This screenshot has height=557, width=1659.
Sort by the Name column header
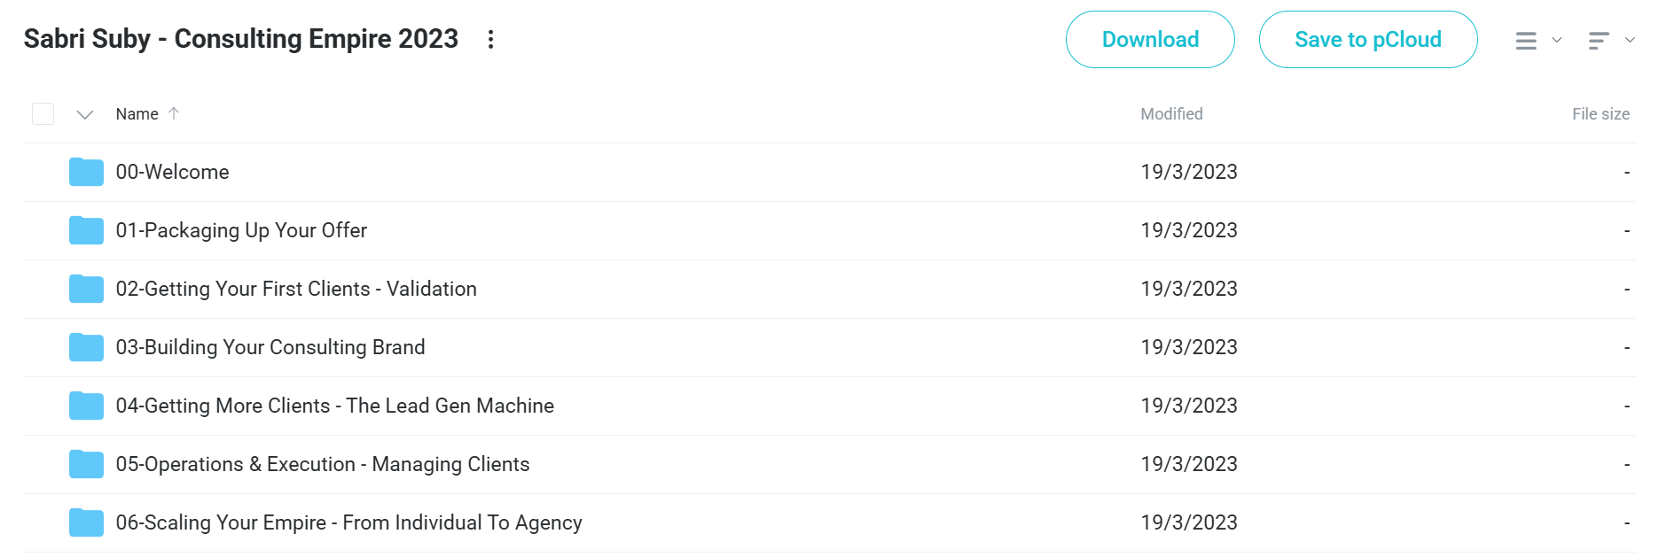click(x=137, y=114)
